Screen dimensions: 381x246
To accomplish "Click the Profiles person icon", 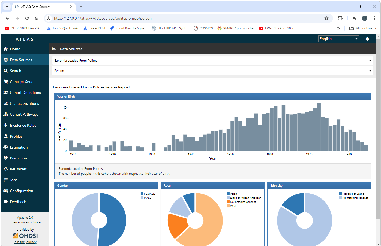I will (6, 136).
